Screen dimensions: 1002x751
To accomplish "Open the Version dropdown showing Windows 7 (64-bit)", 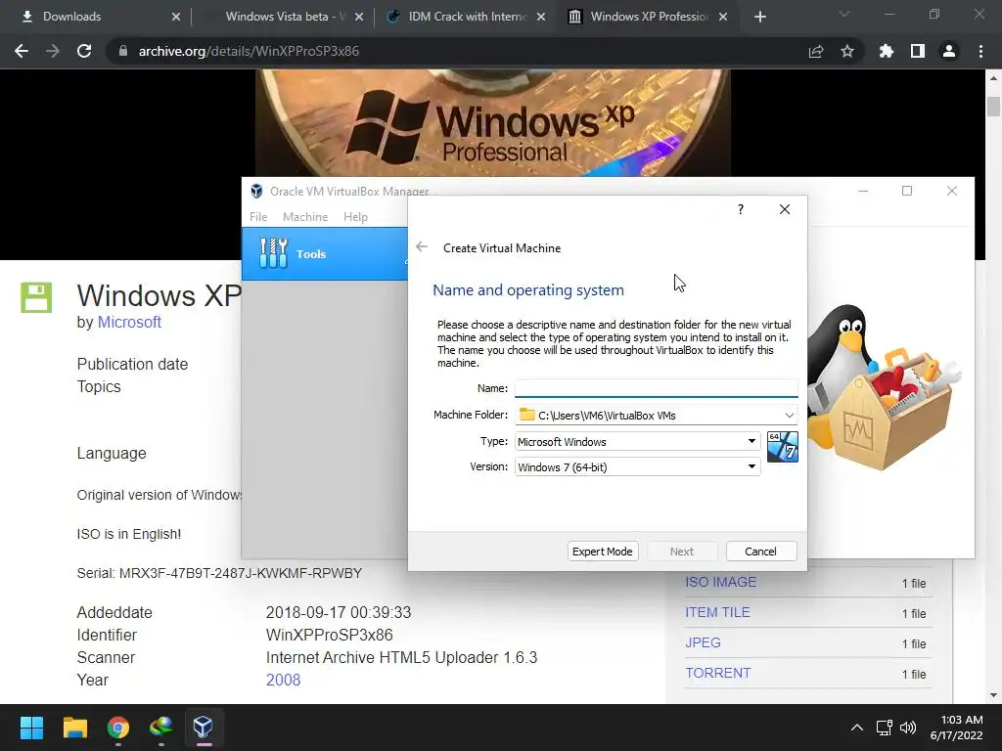I will pyautogui.click(x=638, y=466).
